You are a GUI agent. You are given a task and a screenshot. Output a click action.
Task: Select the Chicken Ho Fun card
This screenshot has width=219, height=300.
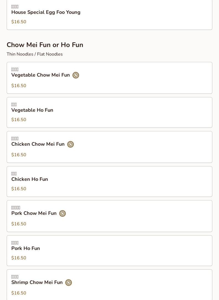[109, 181]
